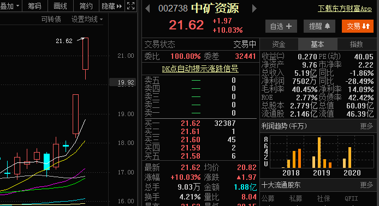Open 下载东方财富App link
379x206 pixels.
pyautogui.click(x=345, y=9)
